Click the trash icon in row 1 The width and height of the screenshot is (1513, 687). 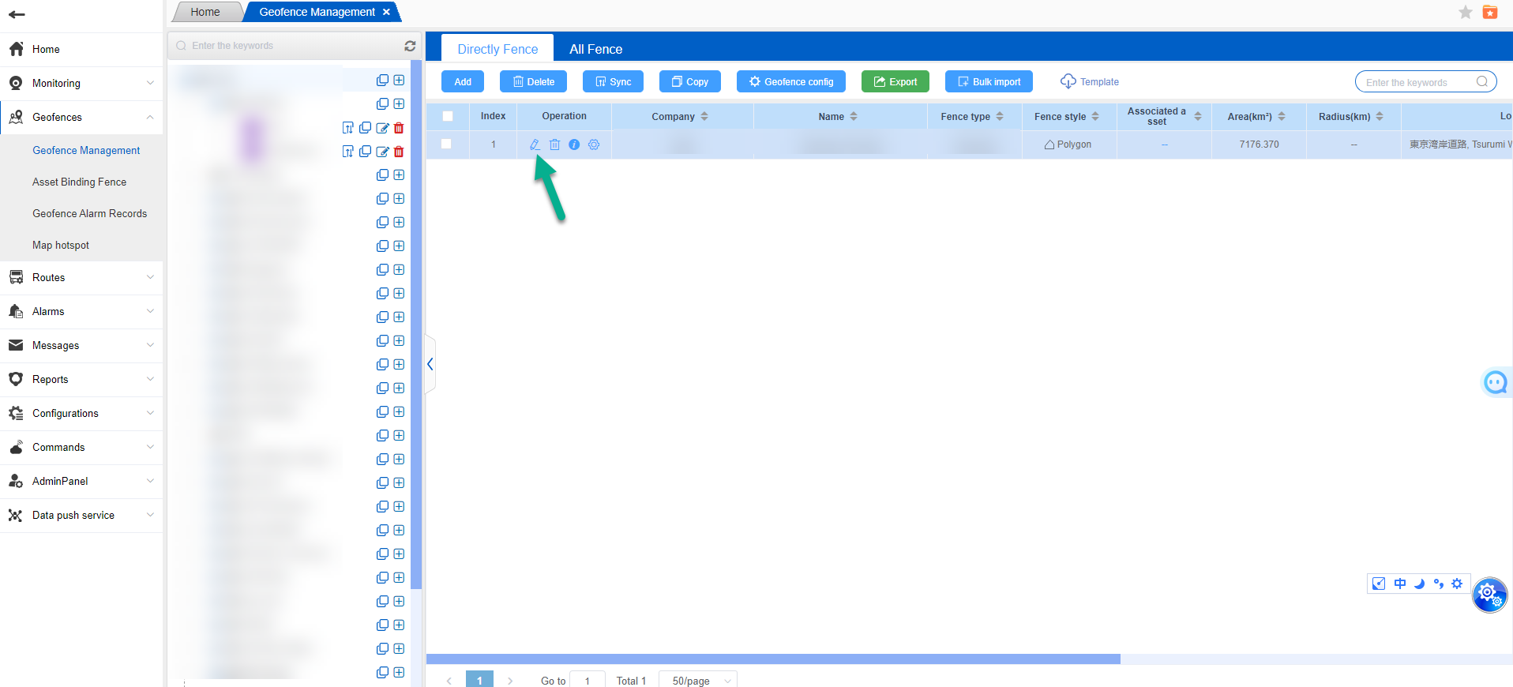point(554,145)
